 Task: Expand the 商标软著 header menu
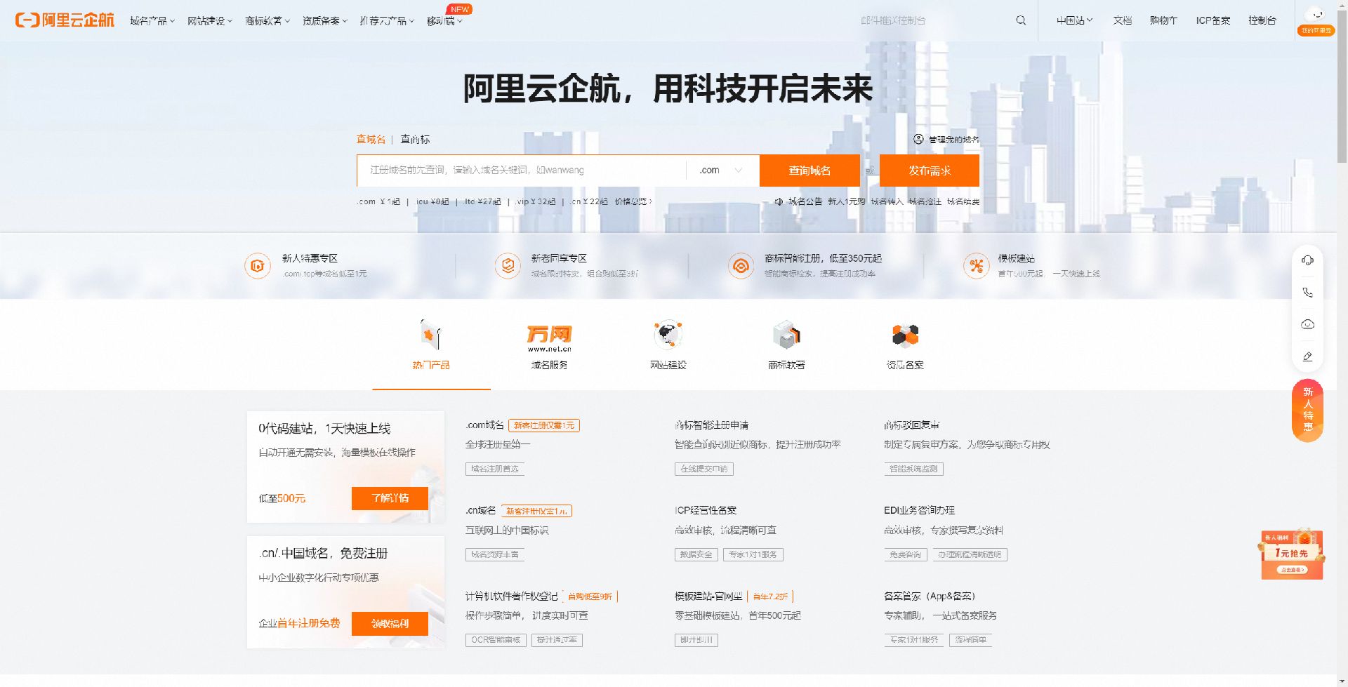coord(267,21)
